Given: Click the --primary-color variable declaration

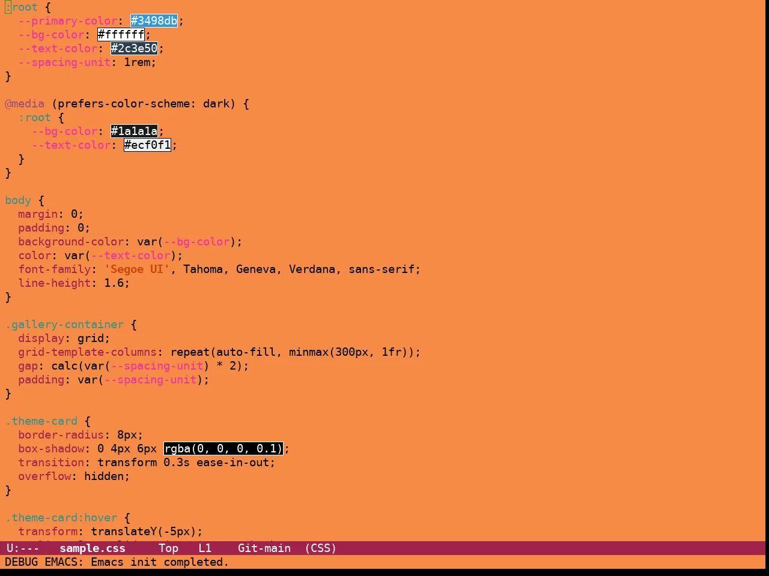Looking at the screenshot, I should pyautogui.click(x=68, y=21).
